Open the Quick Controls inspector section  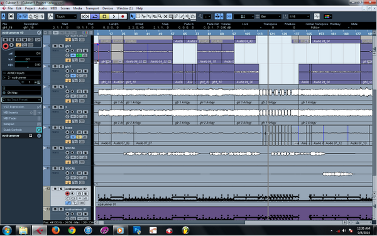21,130
